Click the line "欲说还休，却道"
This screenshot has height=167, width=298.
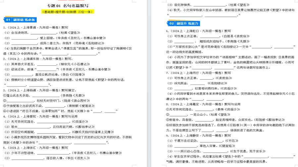coord(22,69)
